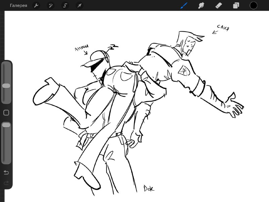The width and height of the screenshot is (269, 202).
Task: Click the bottom of opacity slider track
Action: [x=6, y=161]
